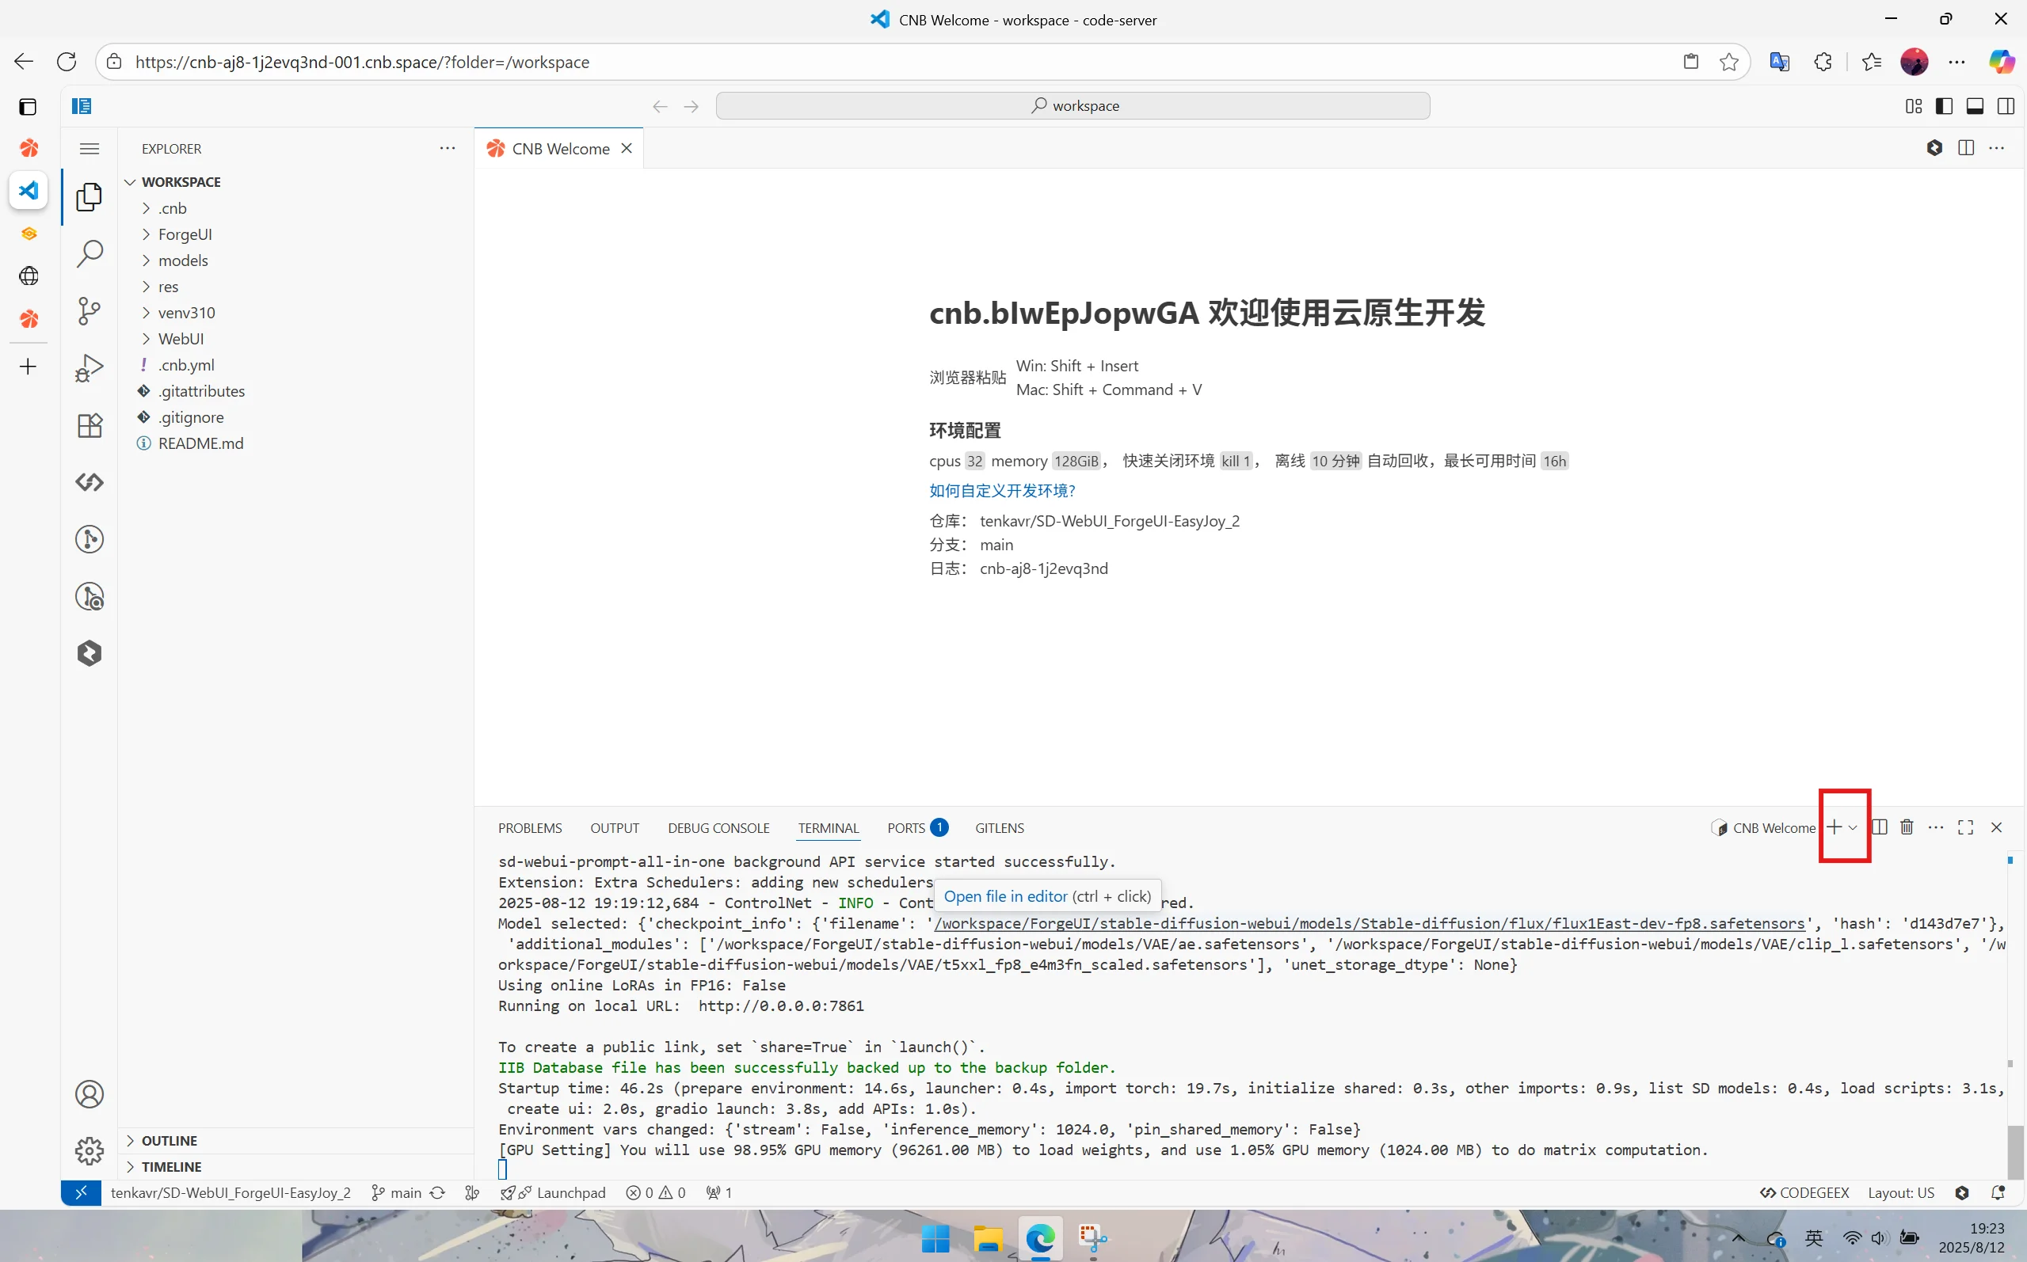Switch to the OUTPUT tab
The width and height of the screenshot is (2027, 1262).
click(x=615, y=828)
